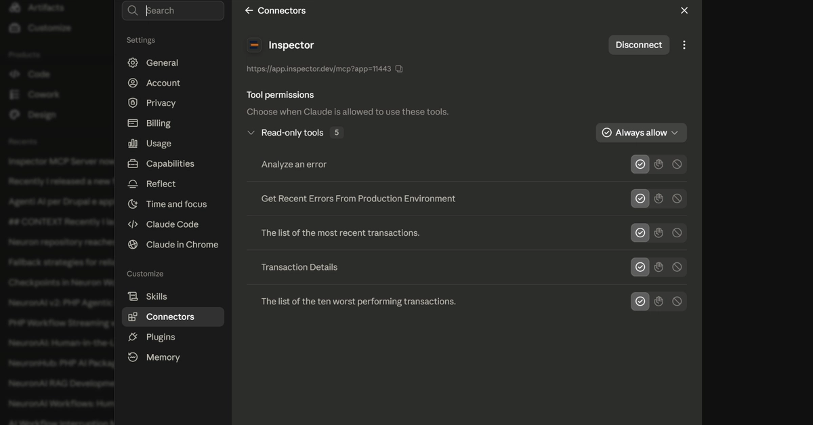Screen dimensions: 813x425
Task: Open Time and focus settings
Action: [173, 204]
